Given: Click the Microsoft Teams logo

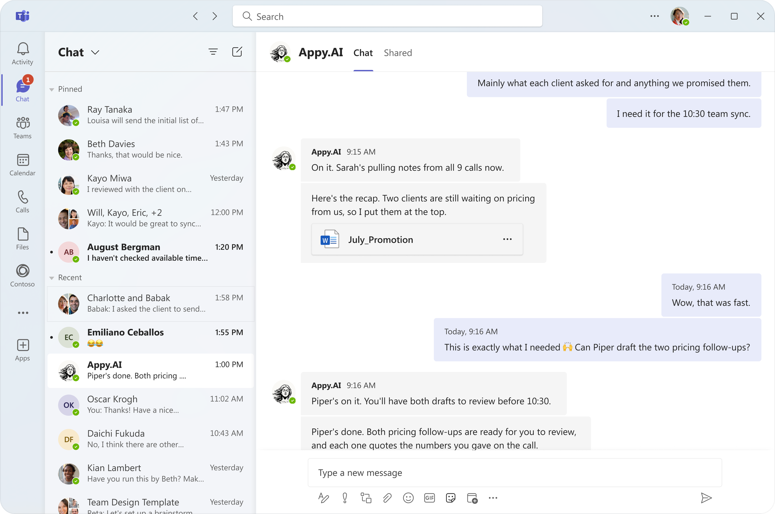Looking at the screenshot, I should 22,16.
